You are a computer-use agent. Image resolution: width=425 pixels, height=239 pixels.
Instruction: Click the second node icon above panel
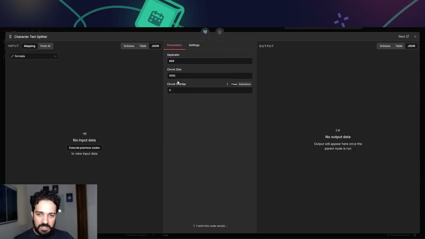(x=219, y=32)
